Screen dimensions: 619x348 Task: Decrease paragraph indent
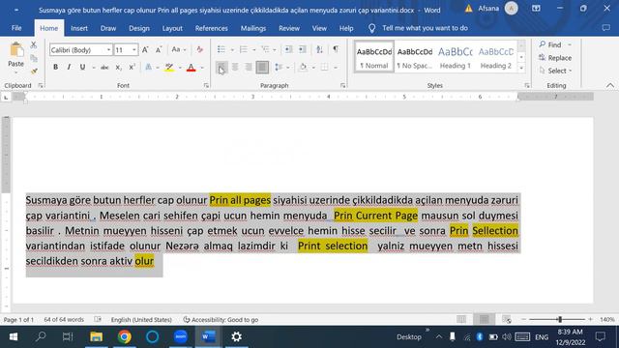[x=288, y=49]
